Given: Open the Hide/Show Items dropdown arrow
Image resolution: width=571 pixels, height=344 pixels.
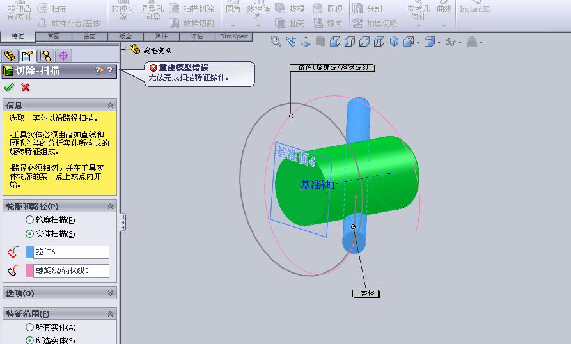Looking at the screenshot, I should [x=460, y=43].
